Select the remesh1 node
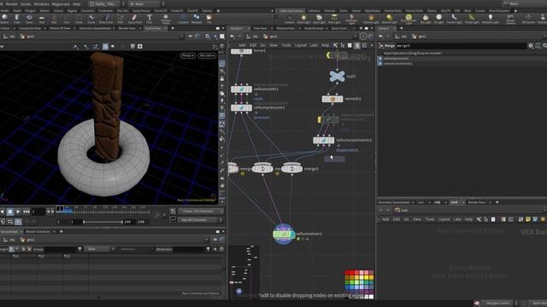 coord(332,99)
